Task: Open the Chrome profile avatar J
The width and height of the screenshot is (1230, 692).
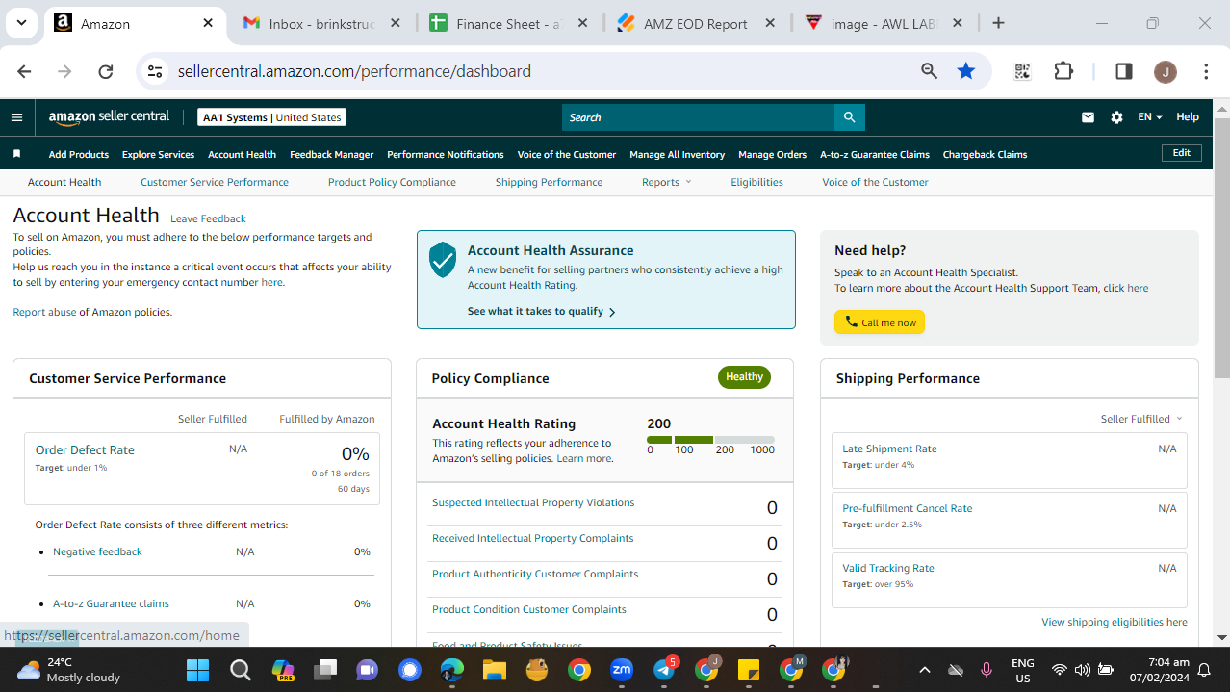Action: pos(1165,71)
